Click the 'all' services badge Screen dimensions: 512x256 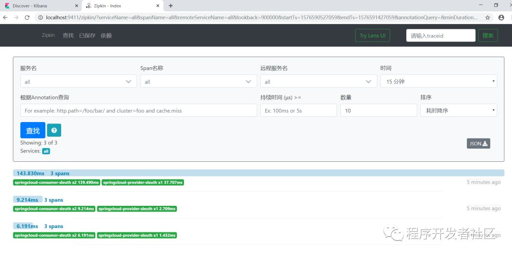tap(46, 151)
